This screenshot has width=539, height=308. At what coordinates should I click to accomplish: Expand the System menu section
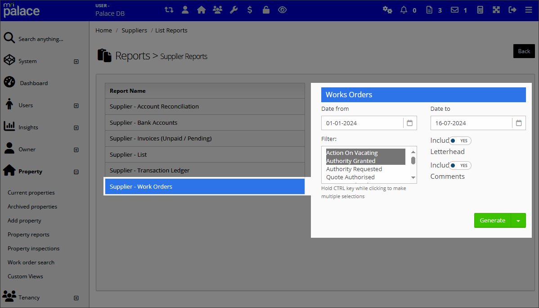coord(76,62)
